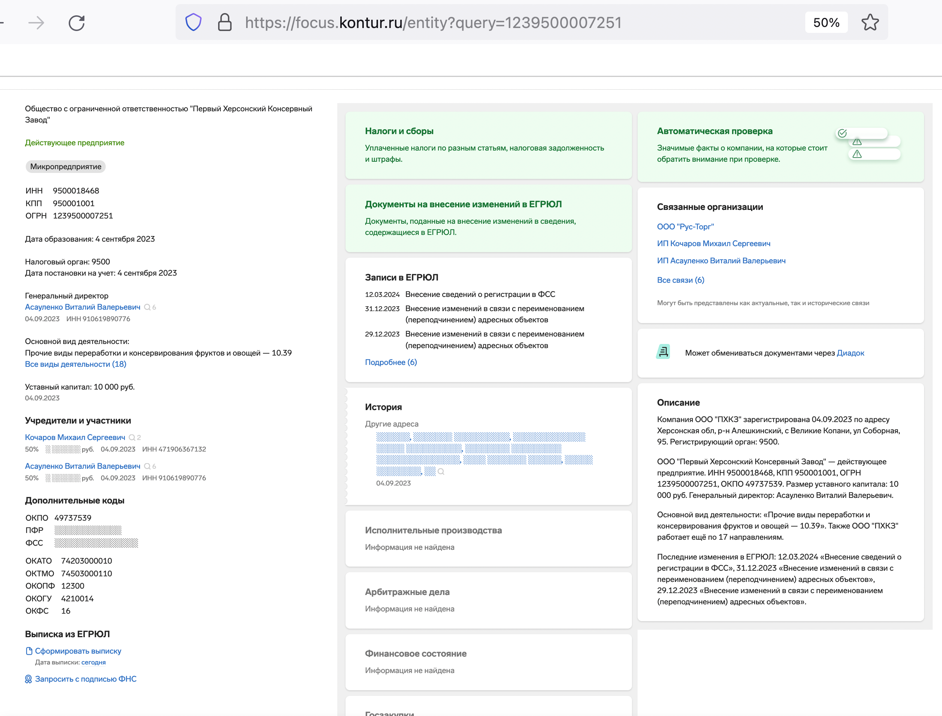Show all connections via Все связи (6)

point(680,280)
